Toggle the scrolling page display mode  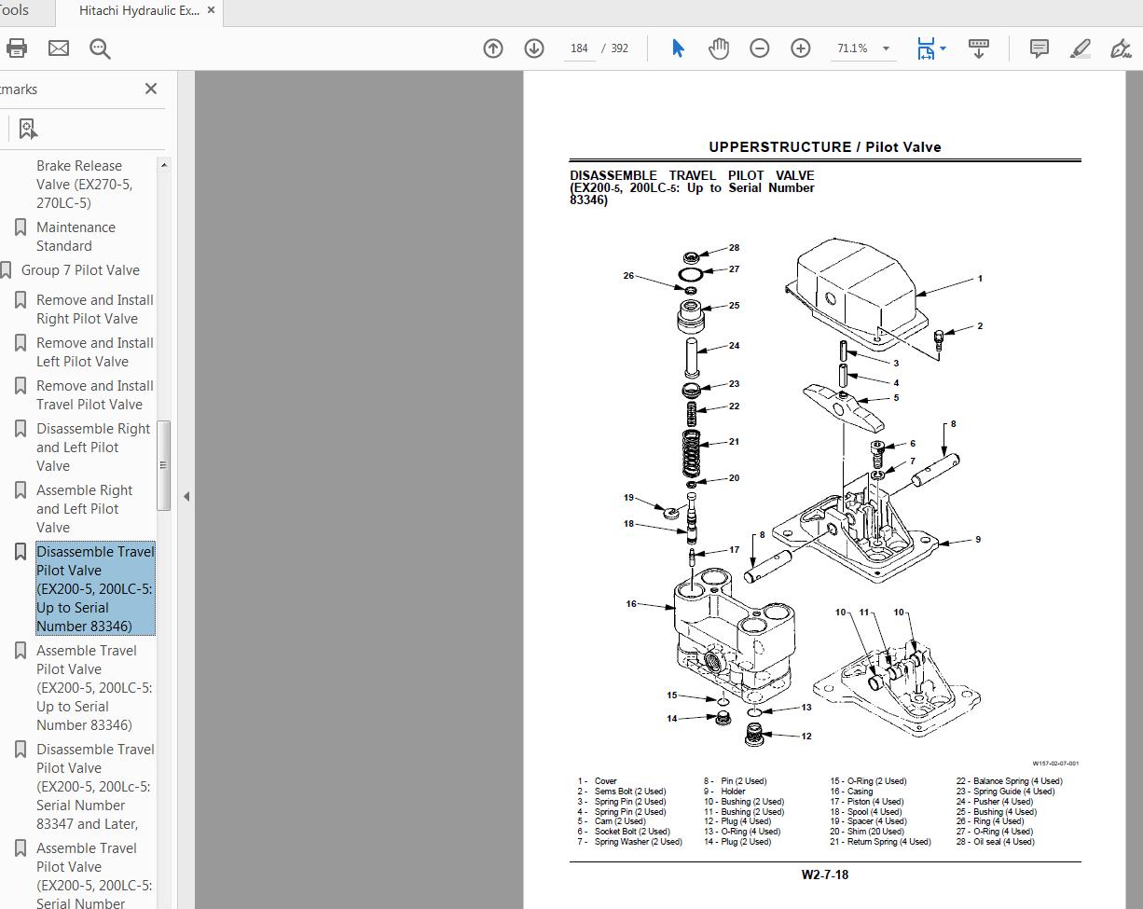pyautogui.click(x=979, y=48)
